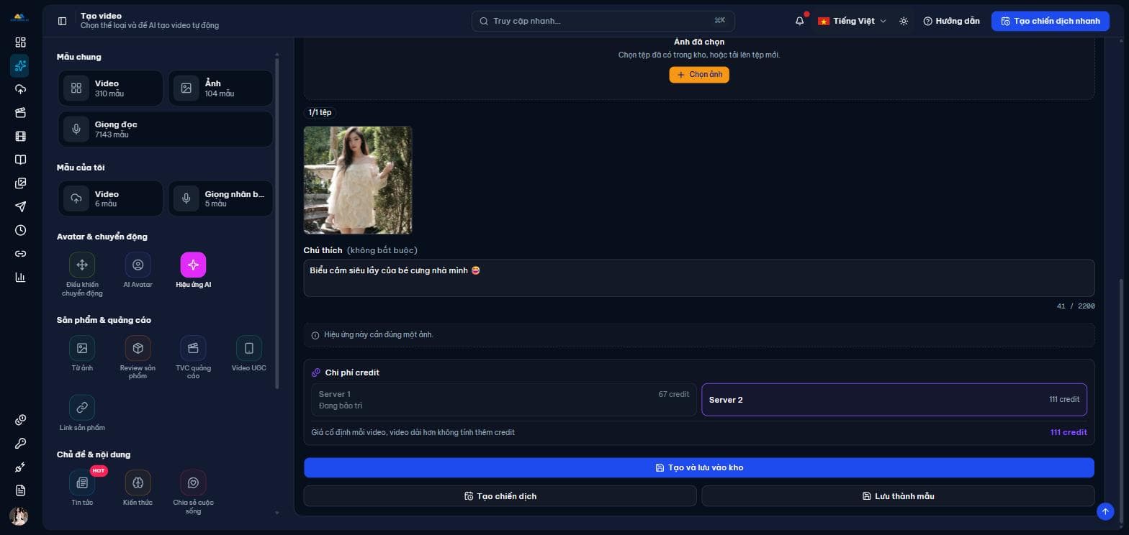Screen dimensions: 1129x535
Task: Click the Chọn ảnh button
Action: tap(699, 75)
